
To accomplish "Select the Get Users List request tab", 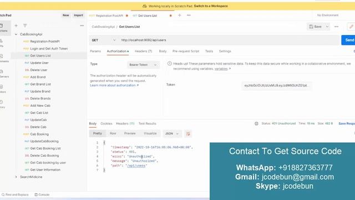I will [x=148, y=16].
